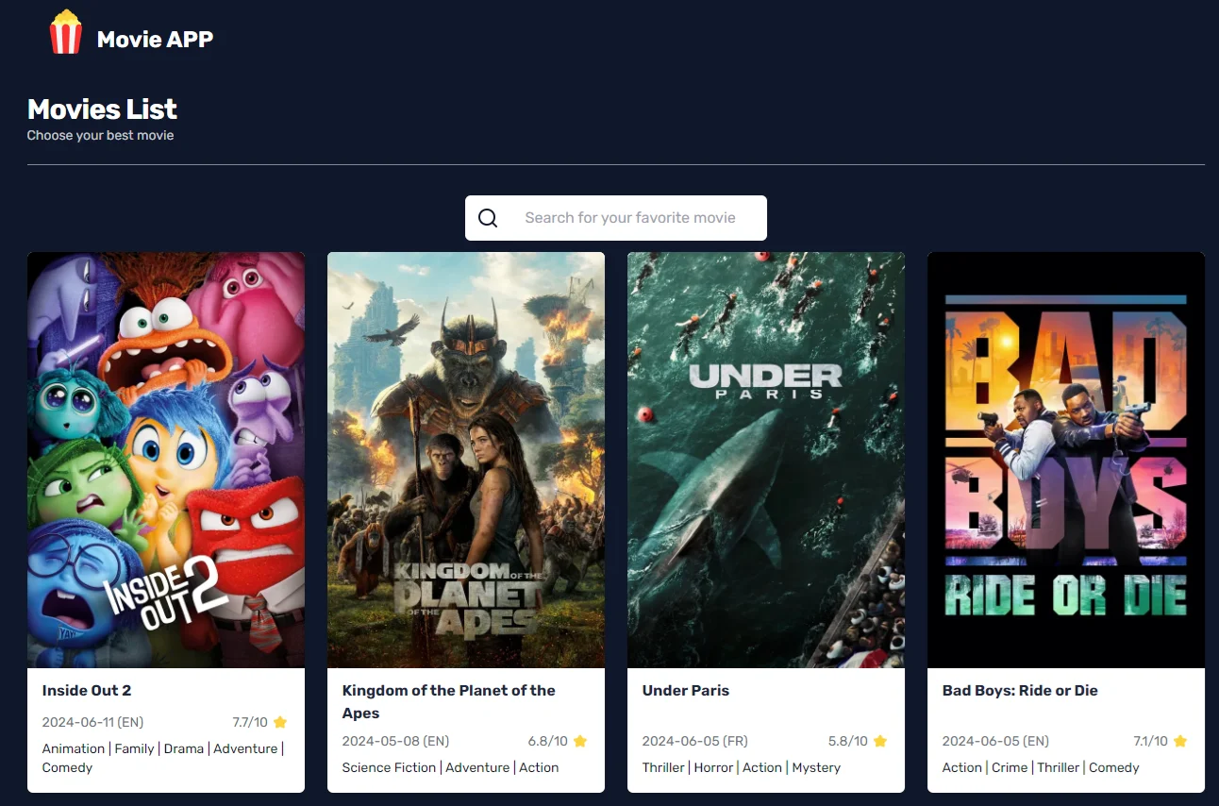Select the Under Paris title text
This screenshot has width=1219, height=806.
686,690
